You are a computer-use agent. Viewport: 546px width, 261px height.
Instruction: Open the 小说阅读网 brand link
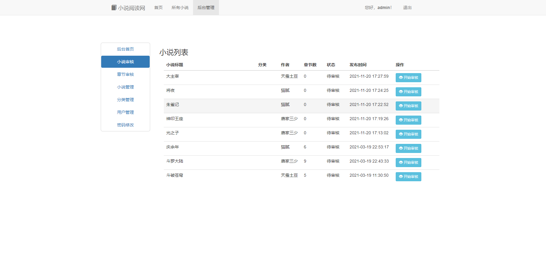128,8
